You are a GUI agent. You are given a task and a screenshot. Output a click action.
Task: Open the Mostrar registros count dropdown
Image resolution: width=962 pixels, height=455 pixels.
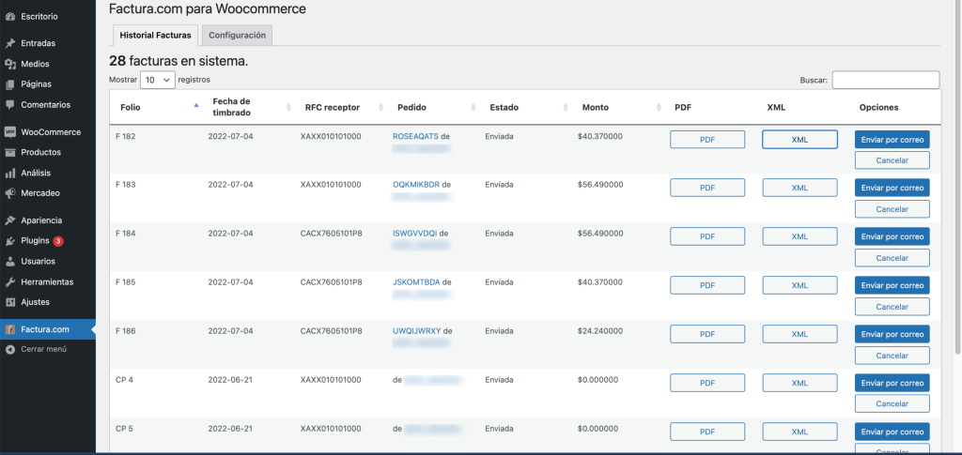pyautogui.click(x=158, y=80)
